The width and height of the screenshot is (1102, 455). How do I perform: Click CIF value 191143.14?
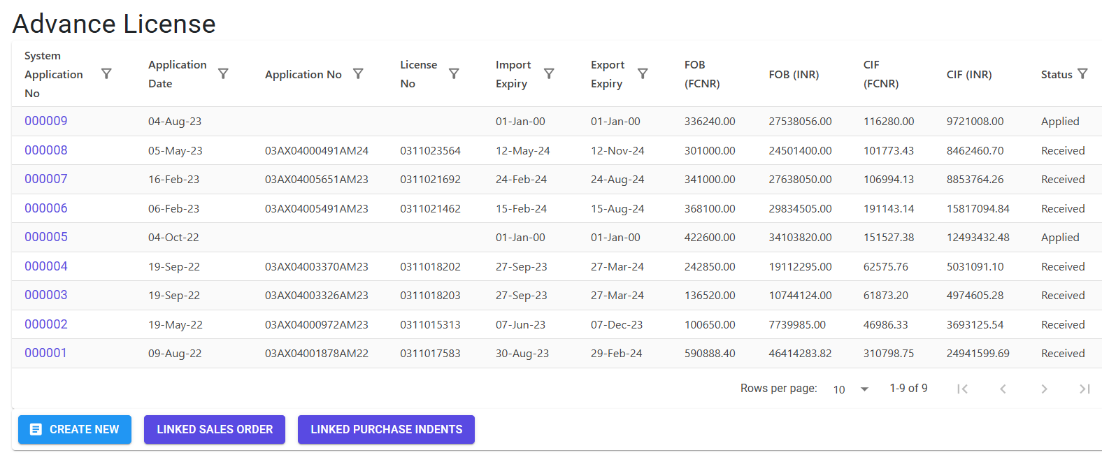click(x=889, y=208)
